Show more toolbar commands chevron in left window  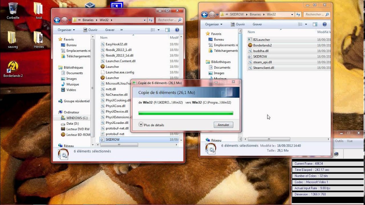click(x=121, y=30)
